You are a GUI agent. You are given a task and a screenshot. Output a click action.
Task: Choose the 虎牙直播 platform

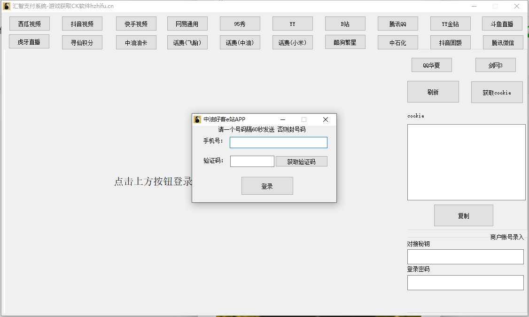(x=29, y=41)
